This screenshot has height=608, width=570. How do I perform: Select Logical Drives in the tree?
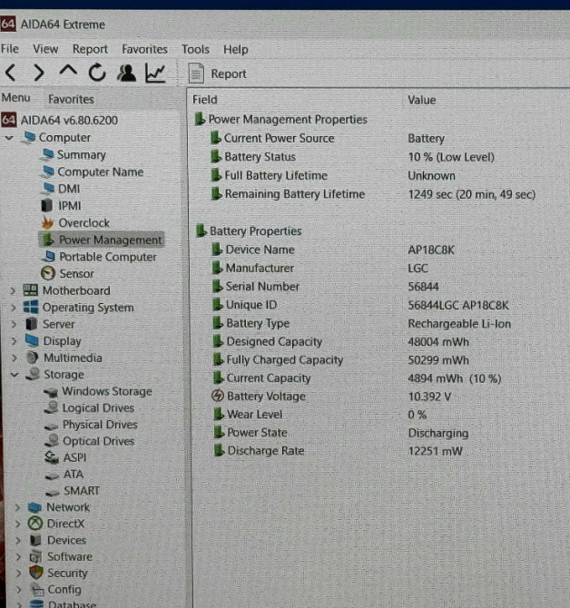pyautogui.click(x=98, y=408)
